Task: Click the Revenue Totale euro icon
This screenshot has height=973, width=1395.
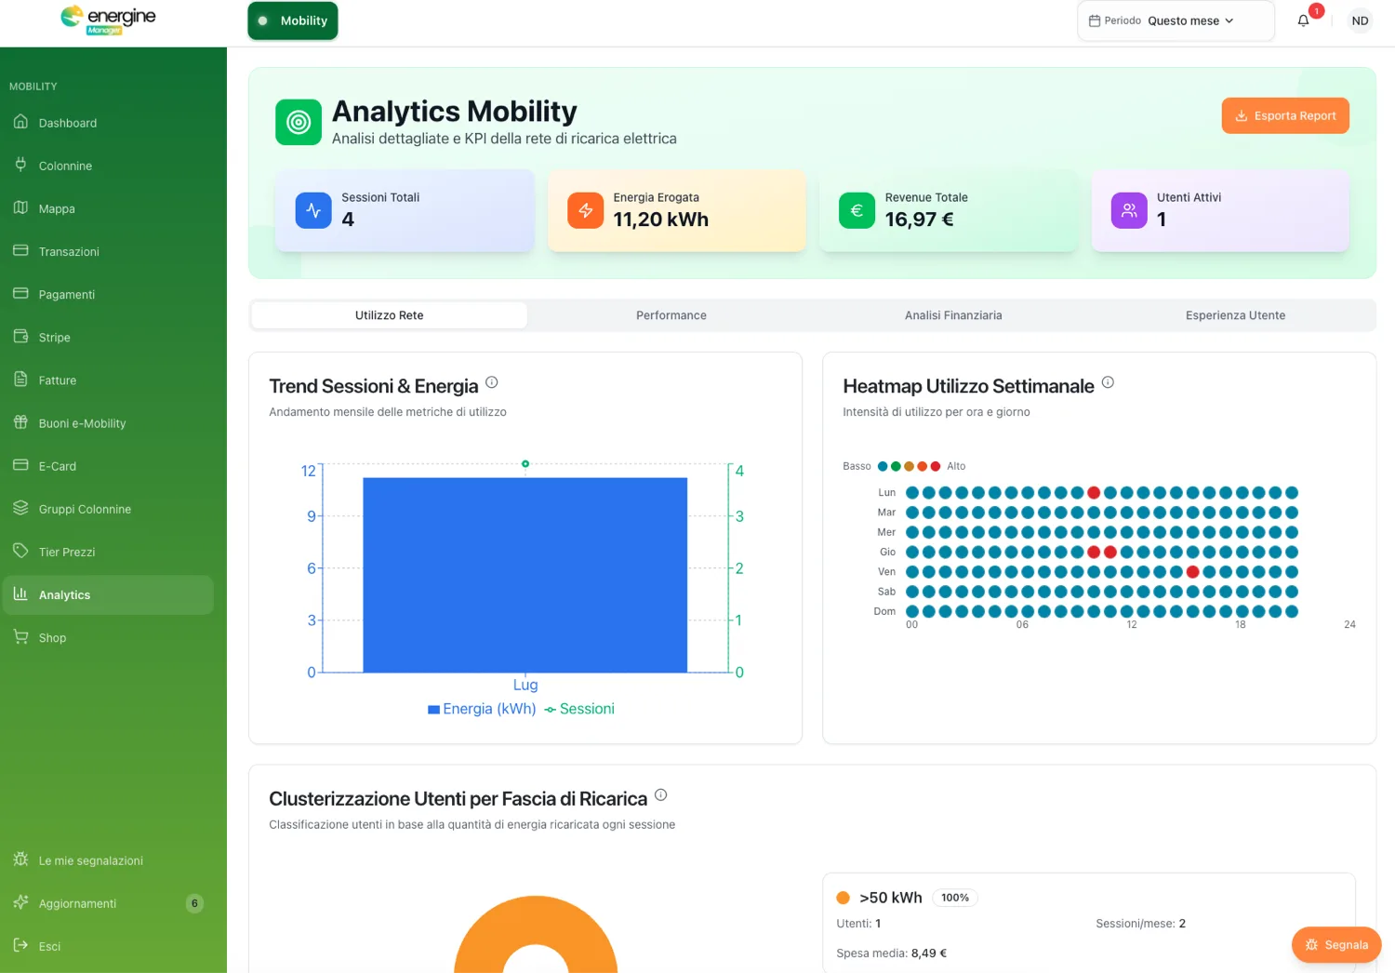Action: pyautogui.click(x=857, y=210)
